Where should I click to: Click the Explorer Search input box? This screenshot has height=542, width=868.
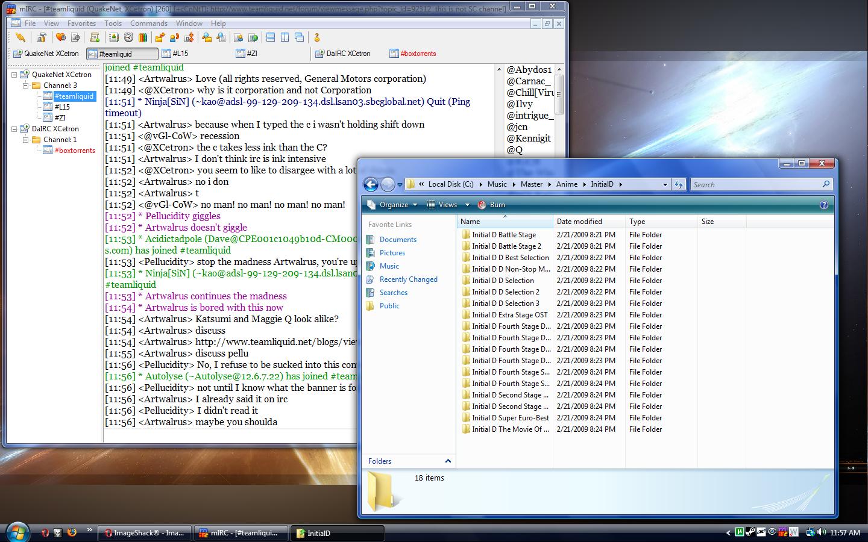[x=756, y=184]
